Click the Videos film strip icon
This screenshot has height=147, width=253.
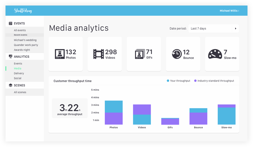98,54
